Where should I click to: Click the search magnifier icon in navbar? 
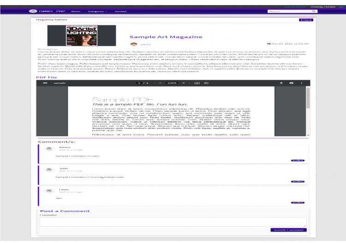tap(314, 11)
